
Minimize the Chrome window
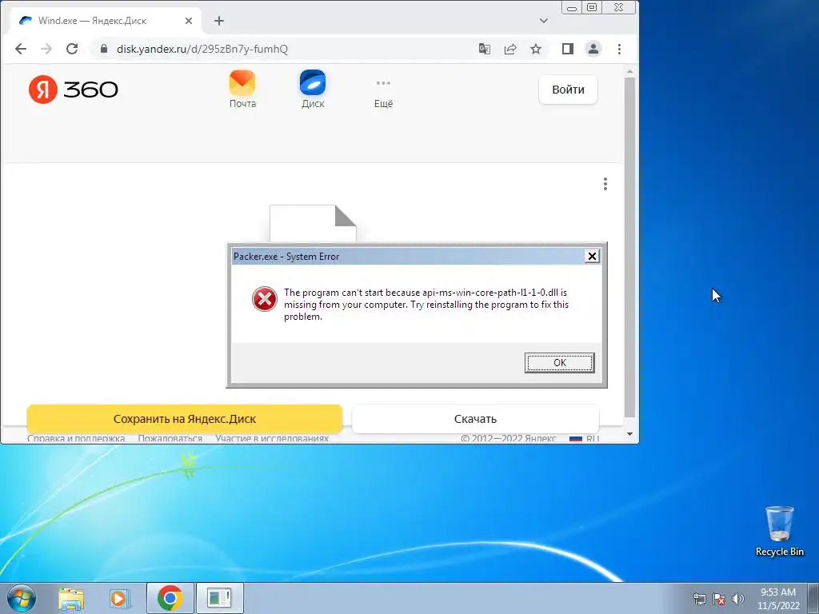pyautogui.click(x=572, y=8)
